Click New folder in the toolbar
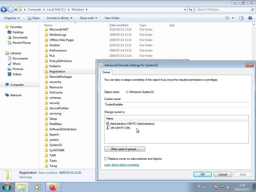Viewport: 256px width, 192px height. tap(112, 18)
